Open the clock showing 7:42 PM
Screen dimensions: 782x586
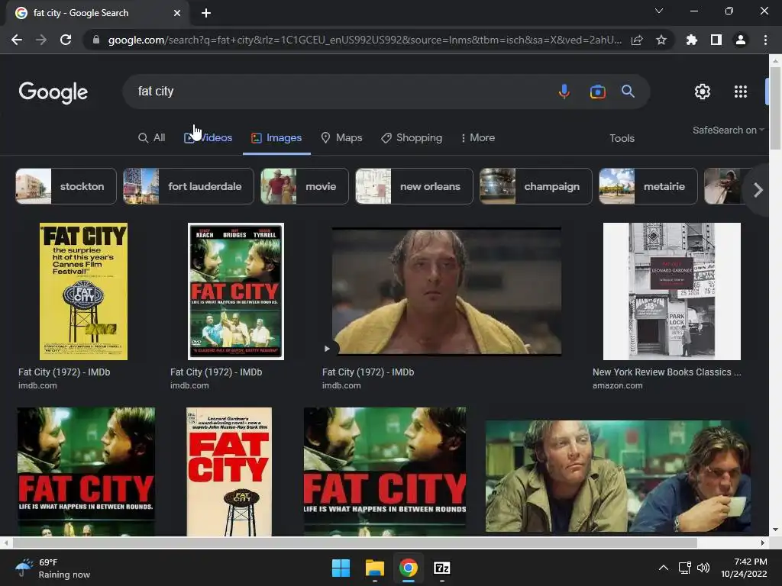[x=744, y=568]
